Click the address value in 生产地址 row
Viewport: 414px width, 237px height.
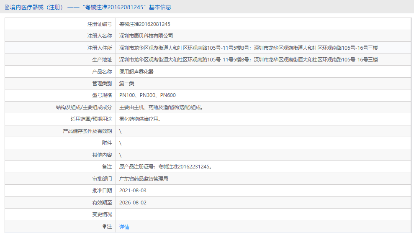coord(249,60)
